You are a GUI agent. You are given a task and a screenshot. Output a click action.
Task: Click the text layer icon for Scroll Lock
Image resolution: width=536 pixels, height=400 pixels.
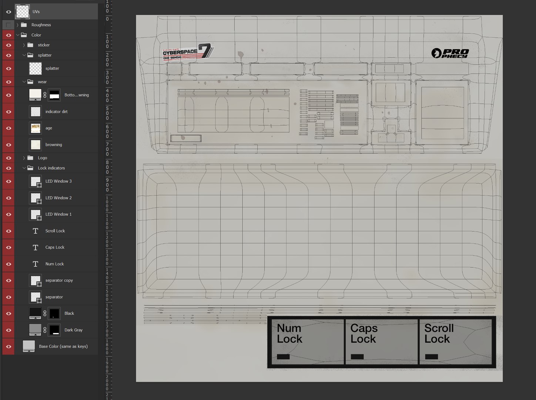pyautogui.click(x=36, y=231)
